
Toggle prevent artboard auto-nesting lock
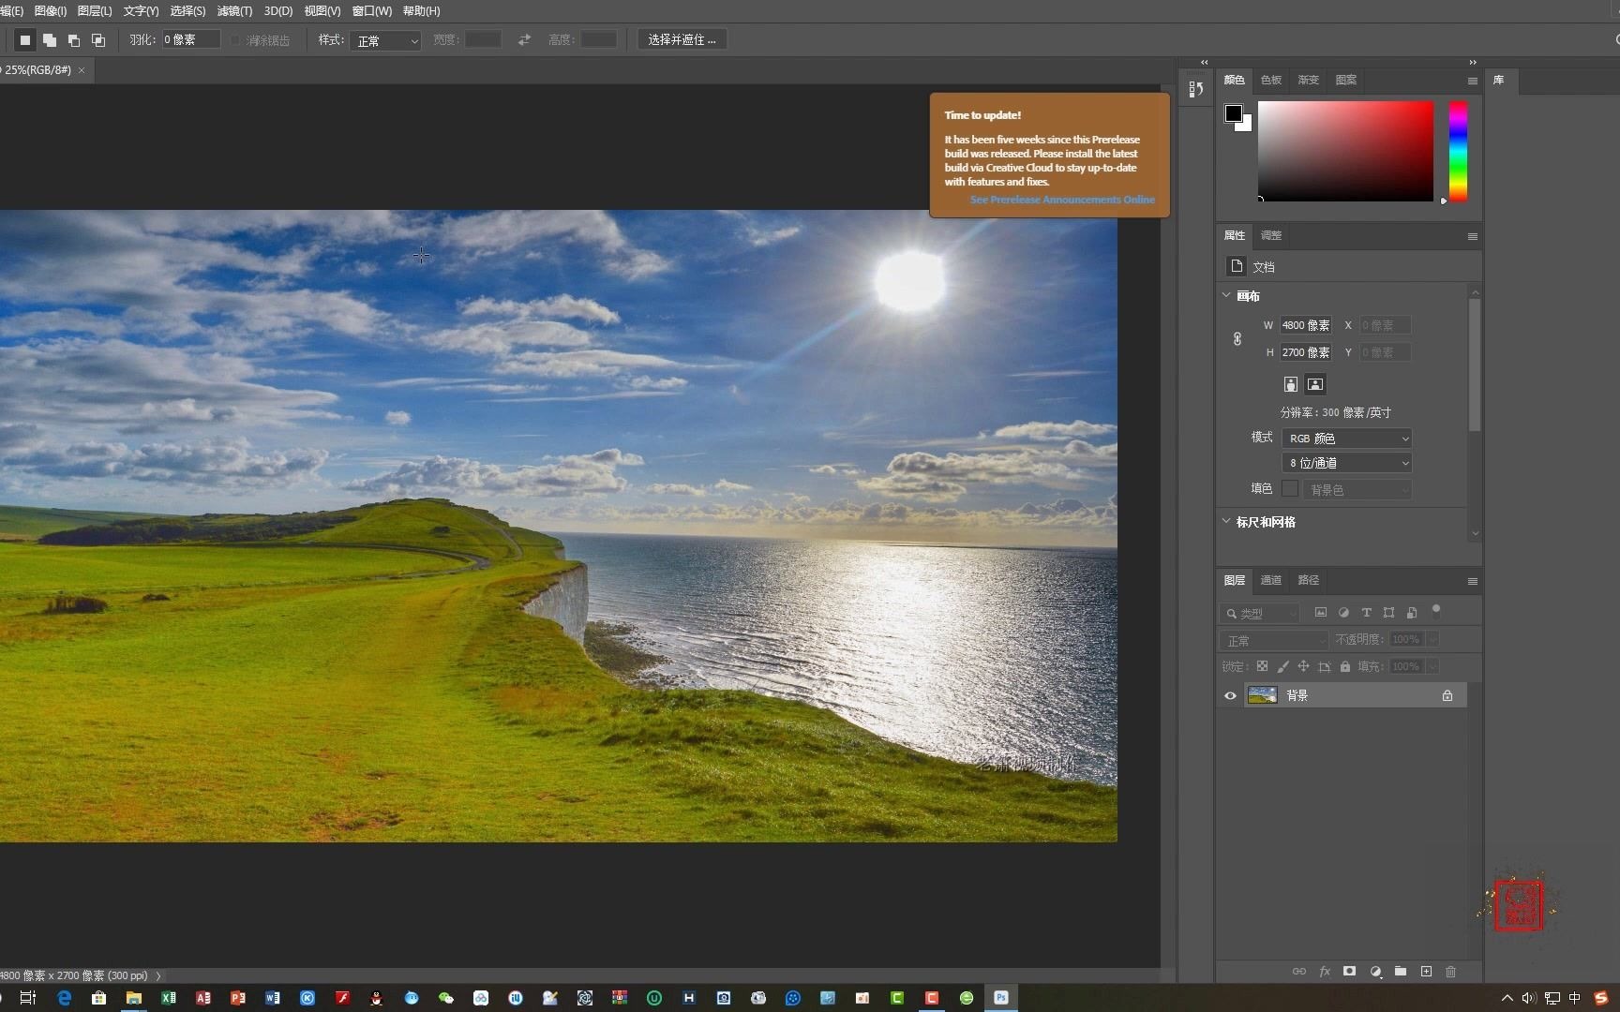[x=1324, y=666]
